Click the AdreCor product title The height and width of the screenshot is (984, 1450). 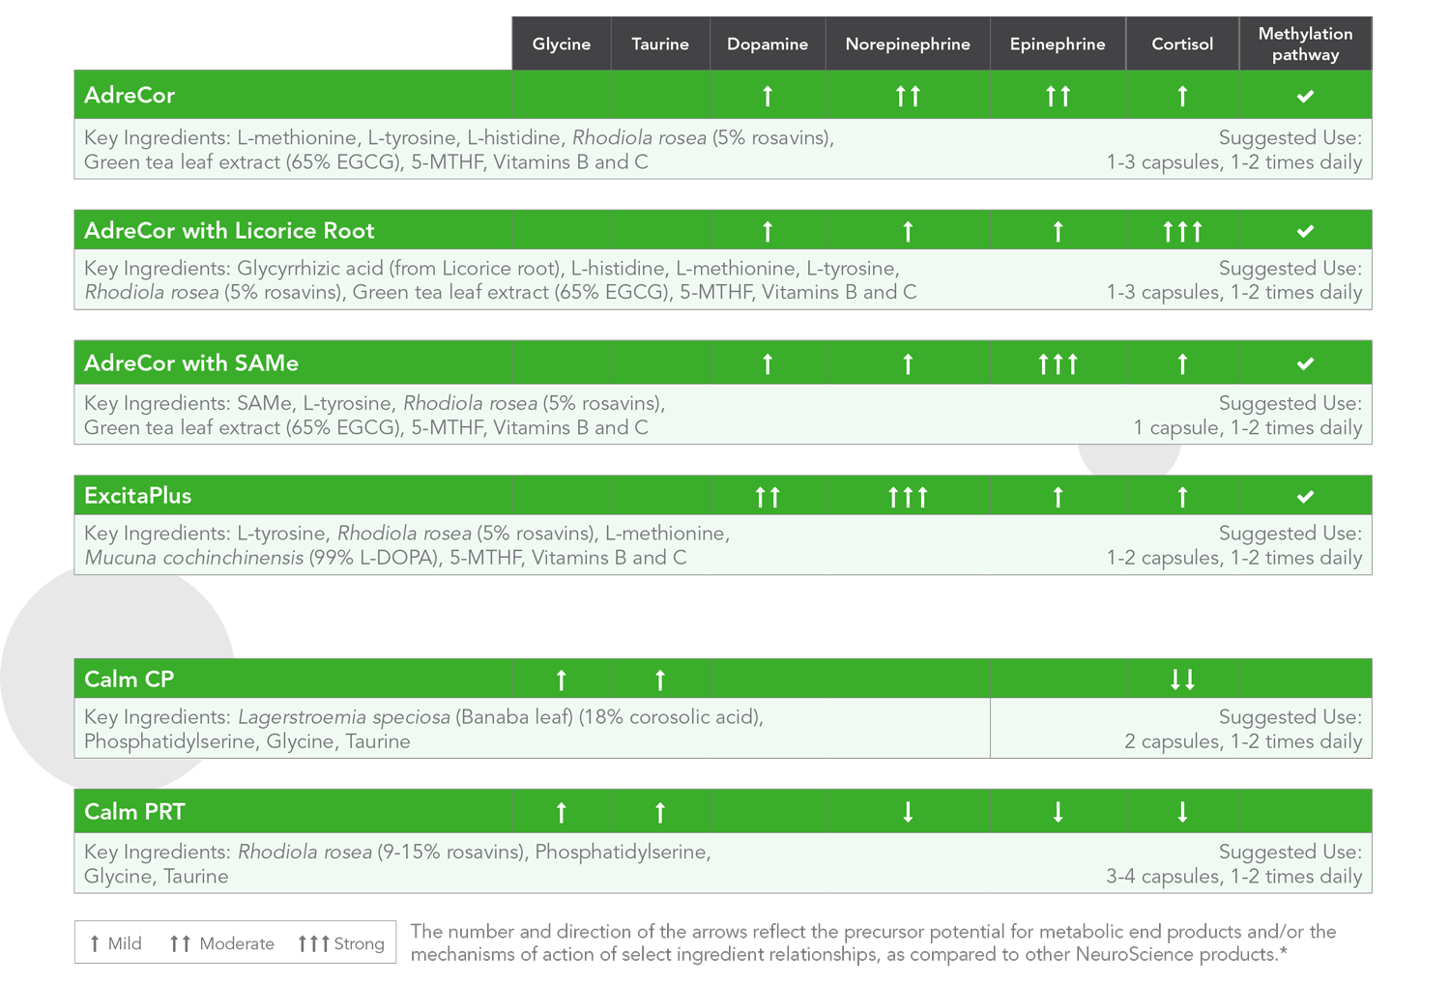pyautogui.click(x=130, y=96)
